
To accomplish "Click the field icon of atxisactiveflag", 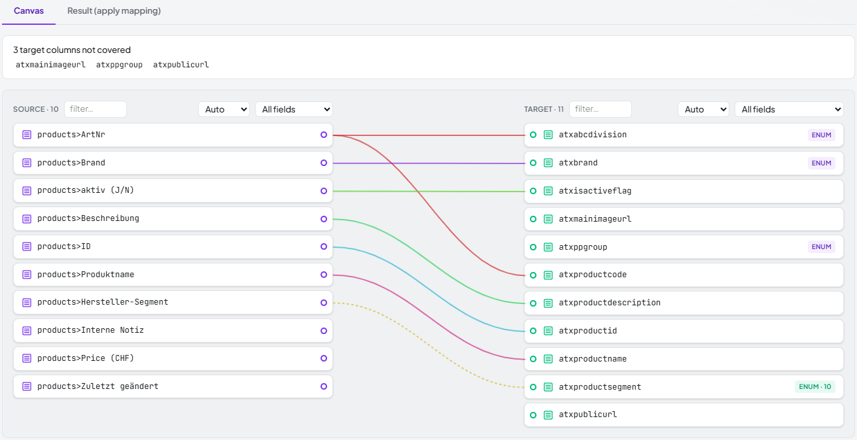I will [548, 191].
